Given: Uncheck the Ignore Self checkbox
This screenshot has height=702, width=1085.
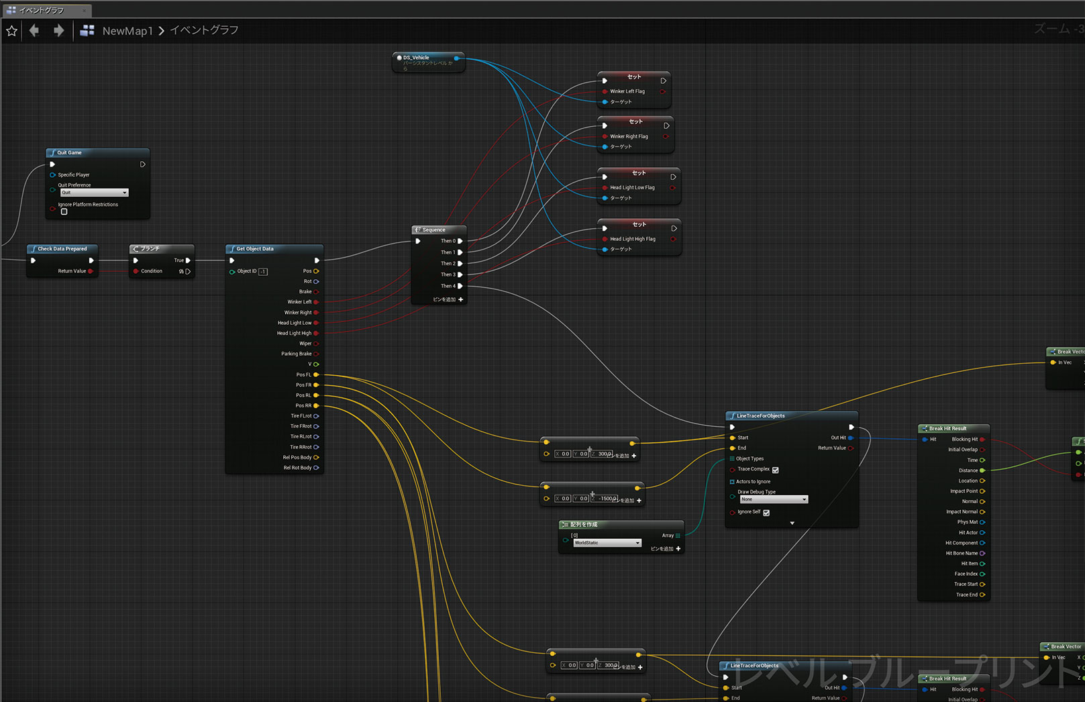Looking at the screenshot, I should click(x=766, y=513).
